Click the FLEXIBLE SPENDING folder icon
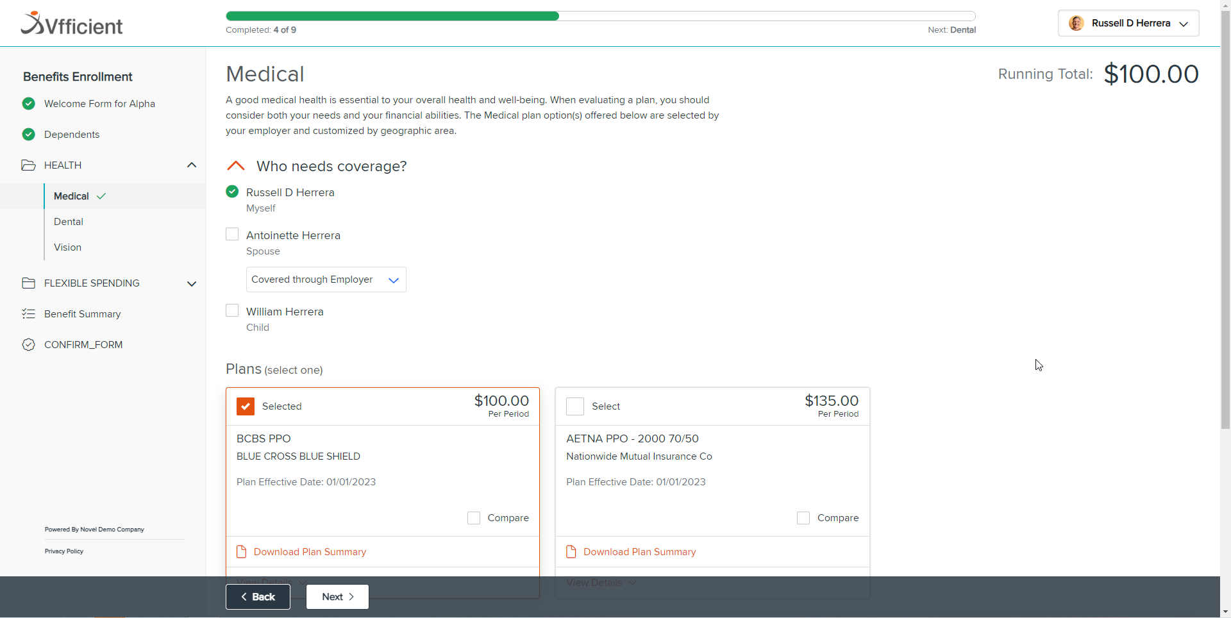 (29, 283)
